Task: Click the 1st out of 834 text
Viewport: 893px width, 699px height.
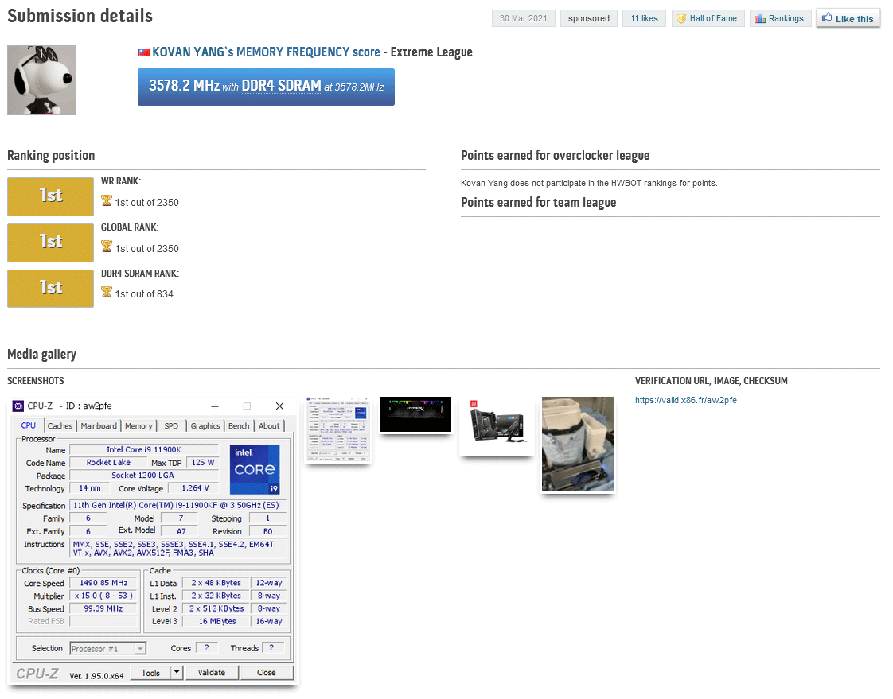Action: (x=144, y=294)
